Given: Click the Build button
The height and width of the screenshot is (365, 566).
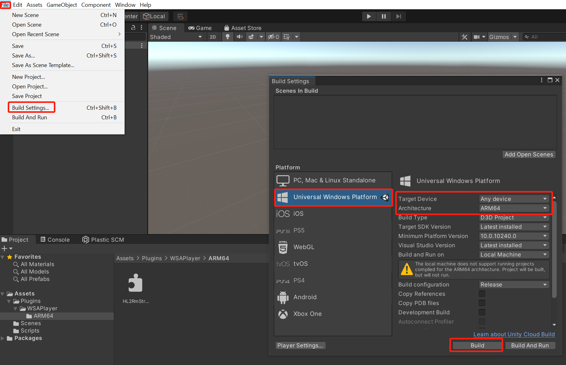Looking at the screenshot, I should [477, 346].
